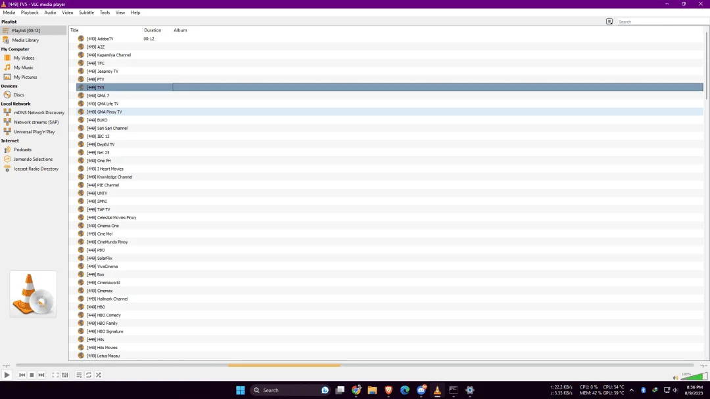This screenshot has width=710, height=399.
Task: Select Playlist [00:12] in sidebar
Action: pyautogui.click(x=34, y=30)
